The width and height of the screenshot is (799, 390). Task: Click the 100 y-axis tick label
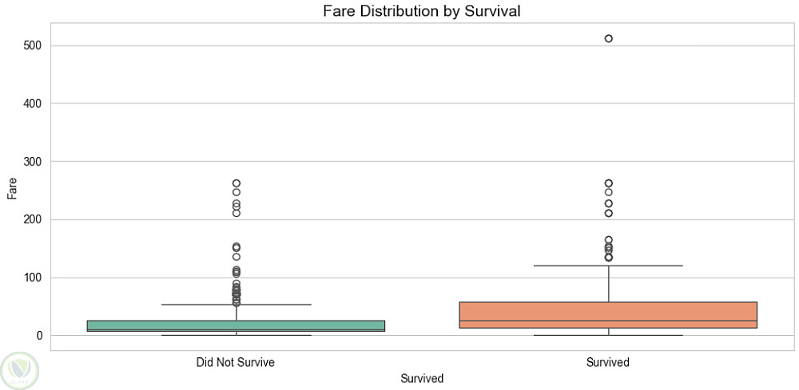click(34, 278)
